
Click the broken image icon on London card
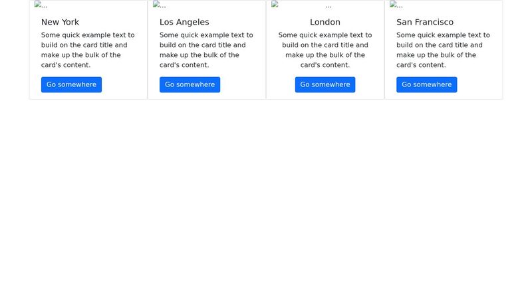pyautogui.click(x=275, y=4)
